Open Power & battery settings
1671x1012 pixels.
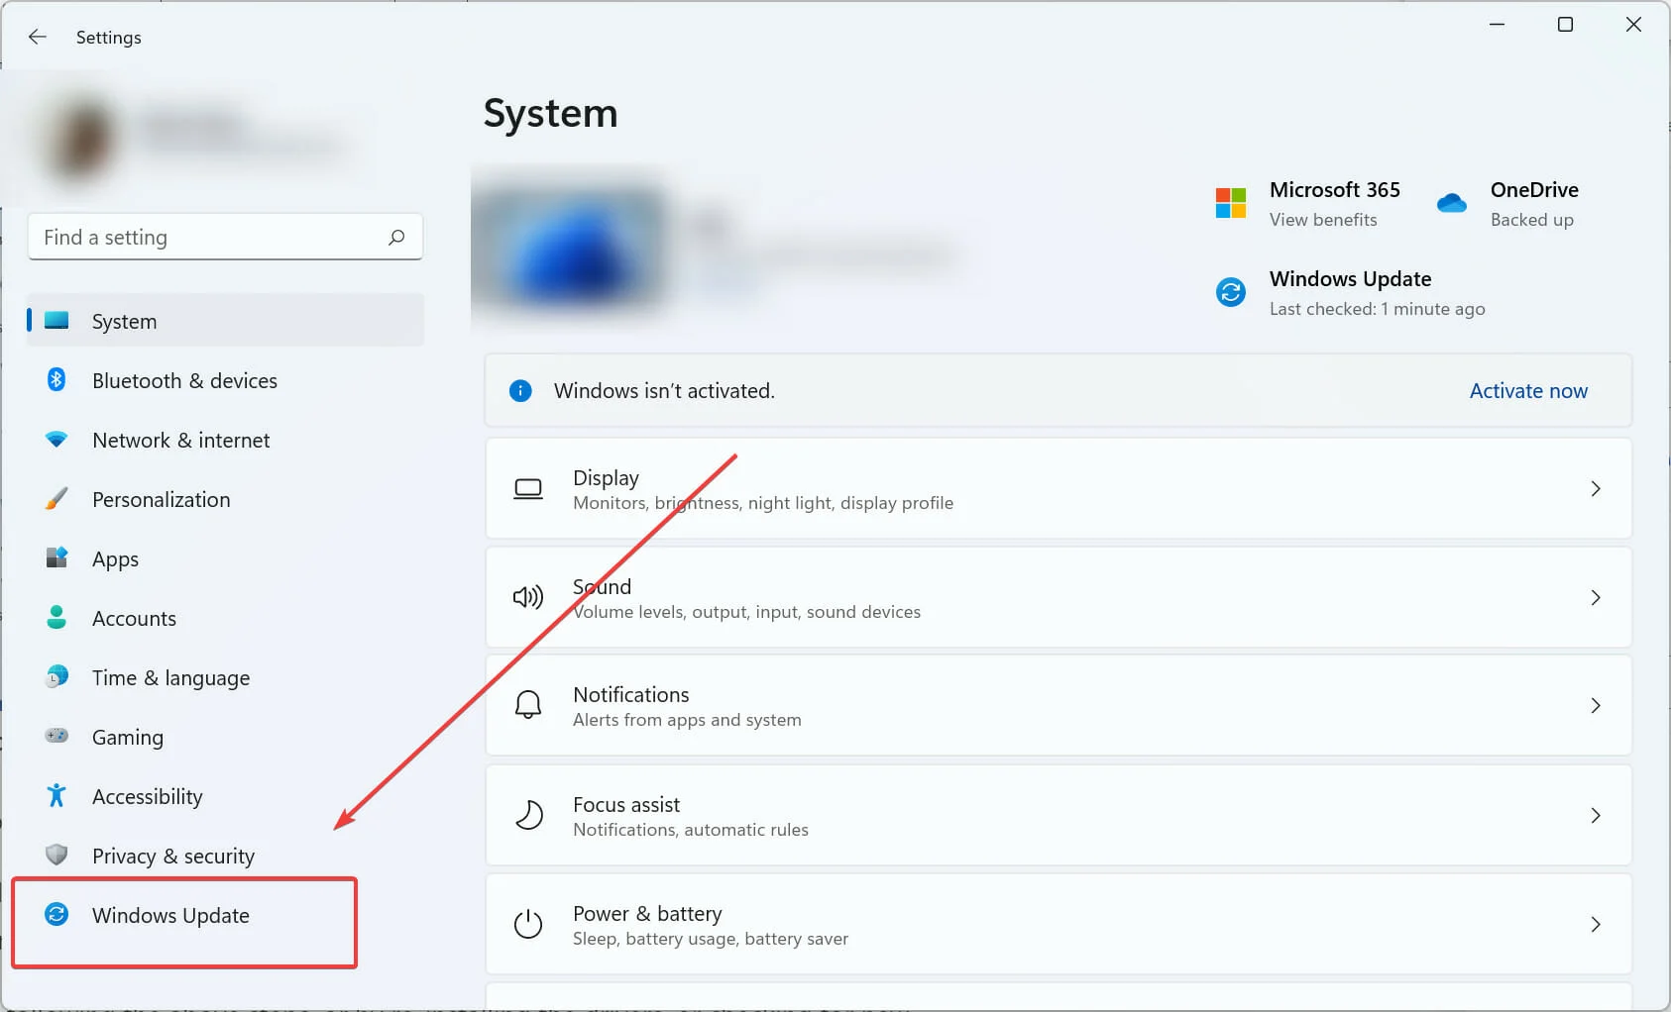(x=1058, y=924)
